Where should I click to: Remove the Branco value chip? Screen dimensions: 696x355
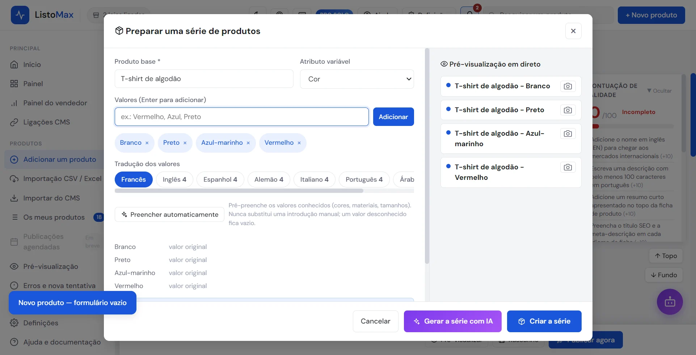click(147, 143)
